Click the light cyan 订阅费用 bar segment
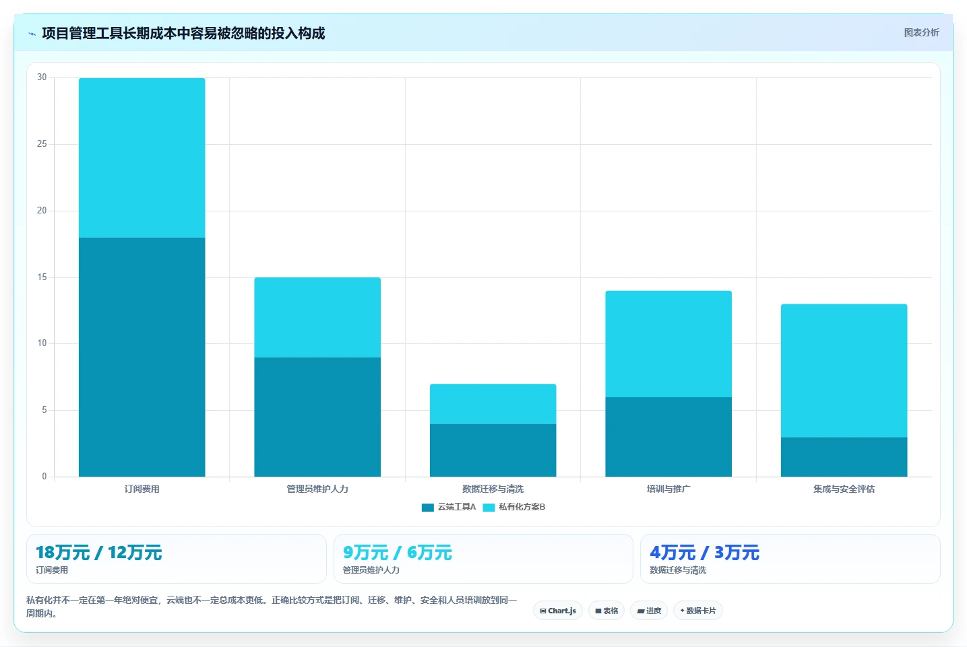The image size is (967, 647). (x=142, y=158)
